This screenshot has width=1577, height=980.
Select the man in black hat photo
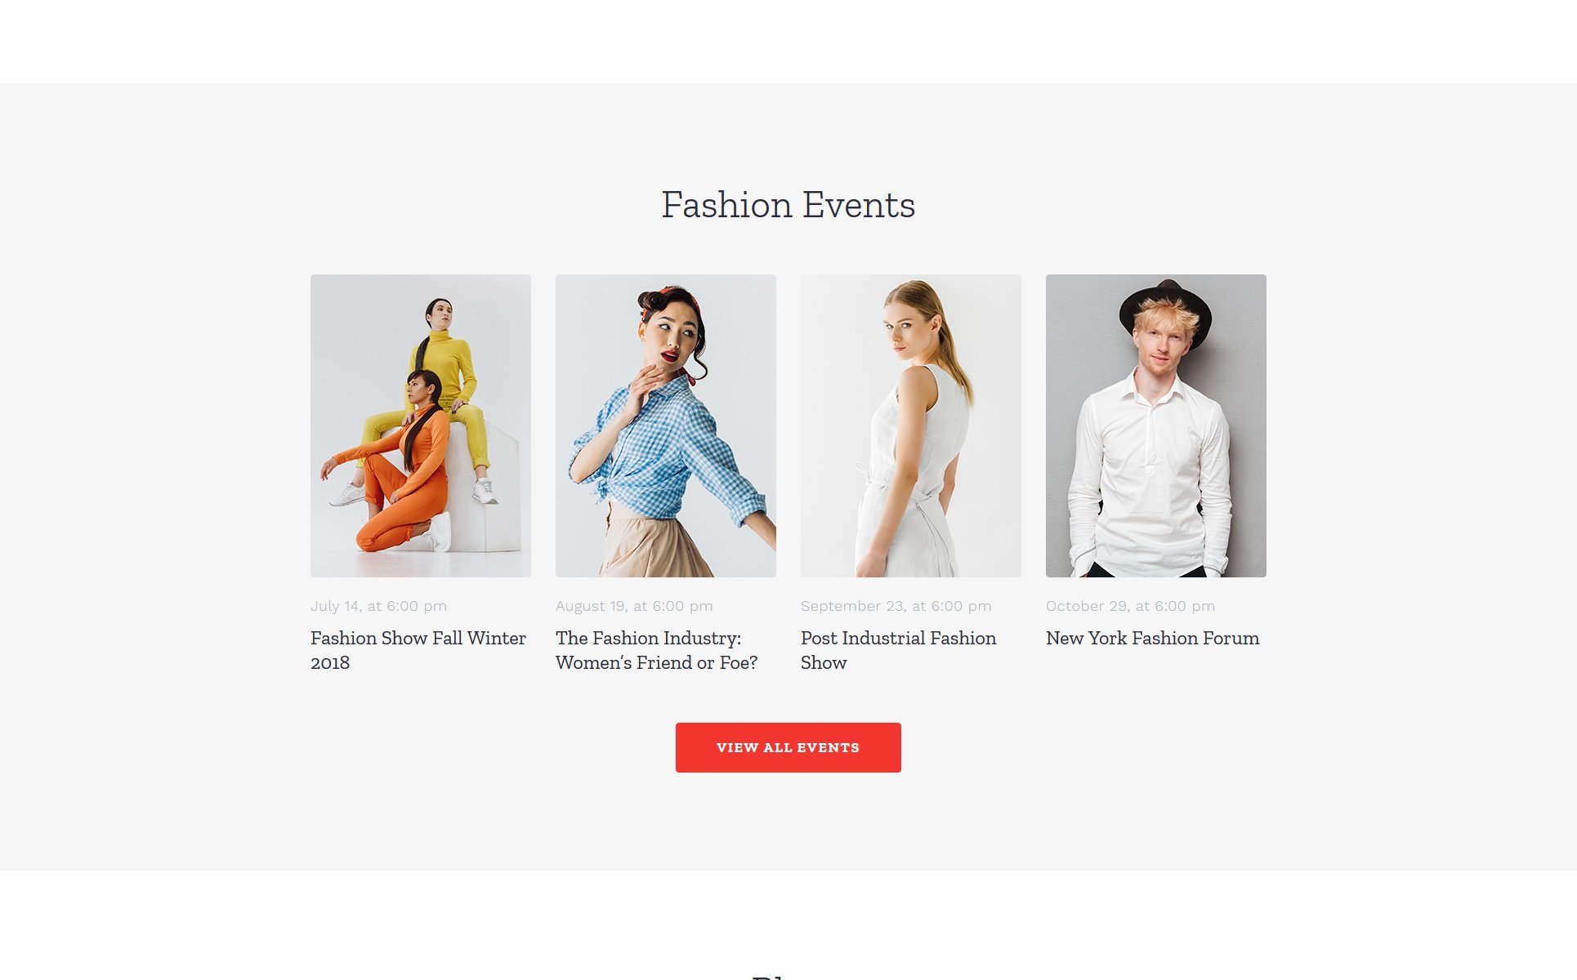(x=1156, y=425)
